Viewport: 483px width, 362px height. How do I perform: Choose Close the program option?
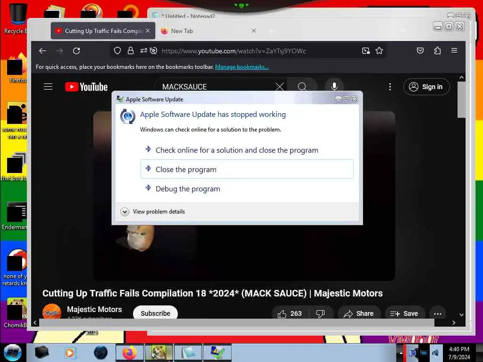click(x=247, y=169)
